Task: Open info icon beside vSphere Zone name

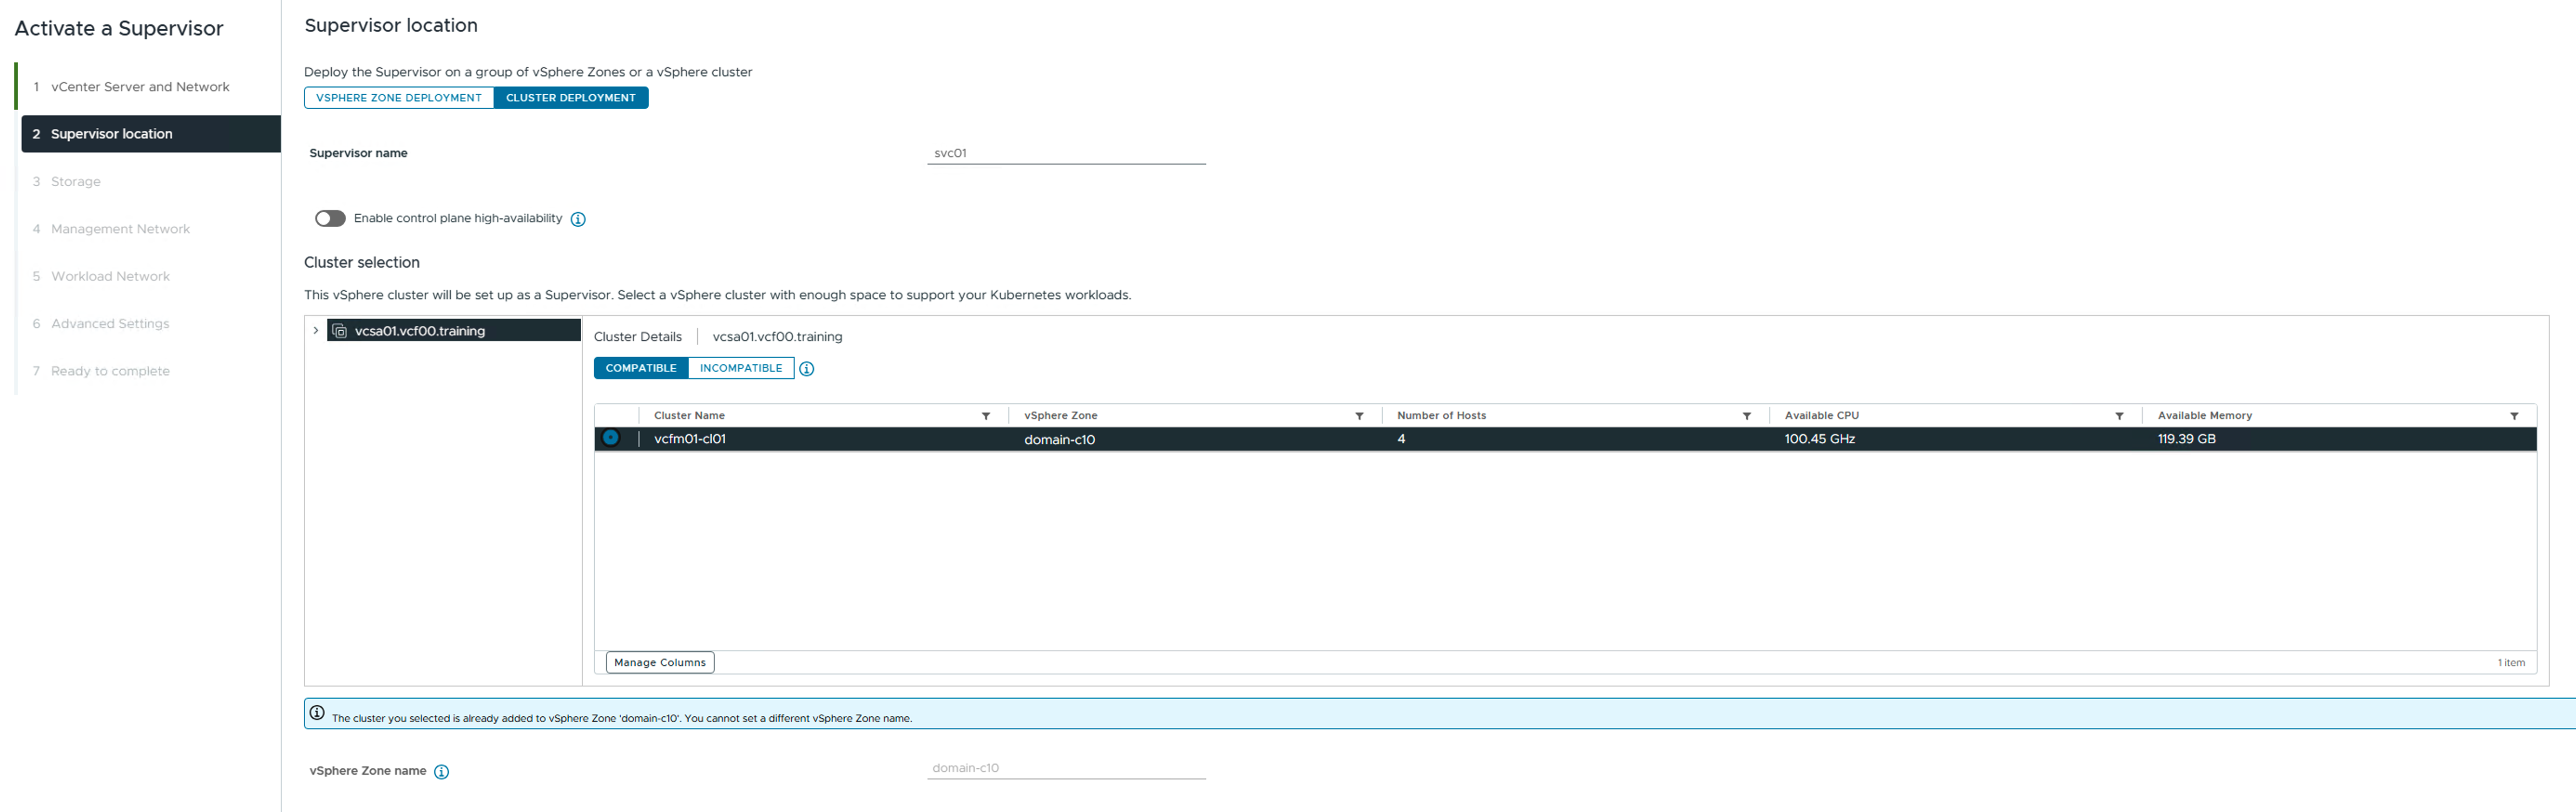Action: (442, 772)
